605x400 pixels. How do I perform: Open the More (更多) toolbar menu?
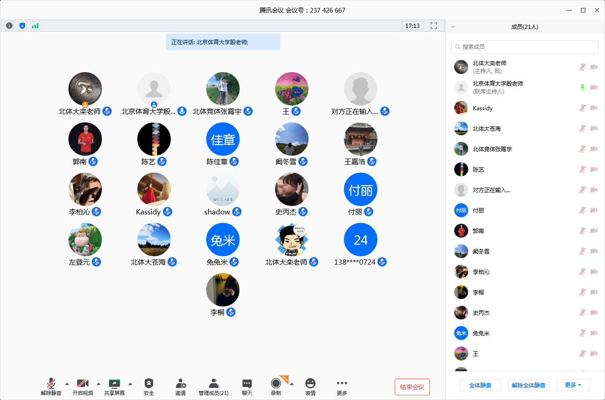click(342, 387)
